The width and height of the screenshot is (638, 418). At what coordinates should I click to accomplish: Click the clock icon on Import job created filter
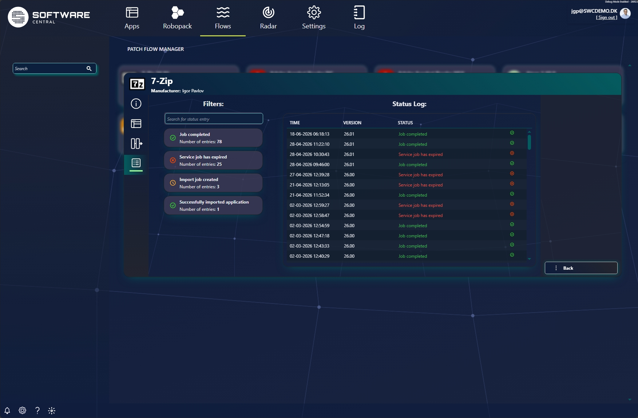coord(173,183)
